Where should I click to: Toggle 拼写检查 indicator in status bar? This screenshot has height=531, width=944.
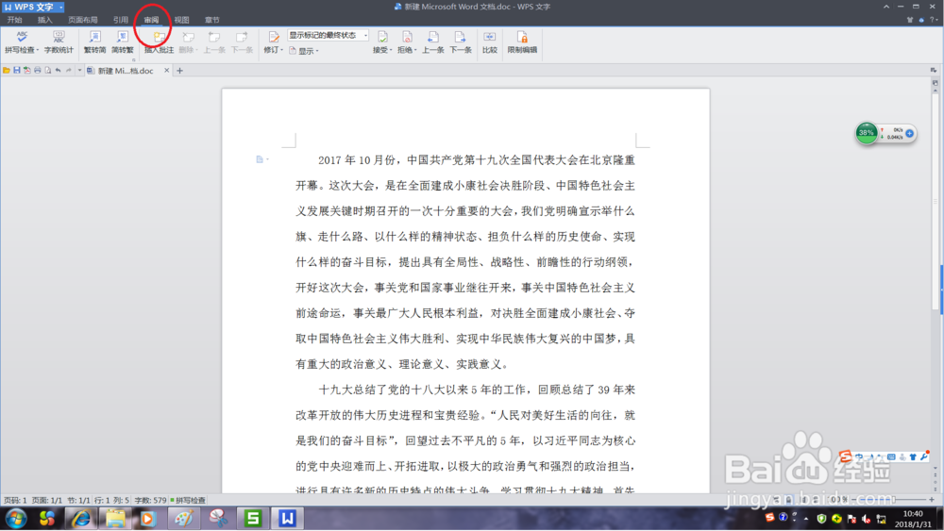188,500
